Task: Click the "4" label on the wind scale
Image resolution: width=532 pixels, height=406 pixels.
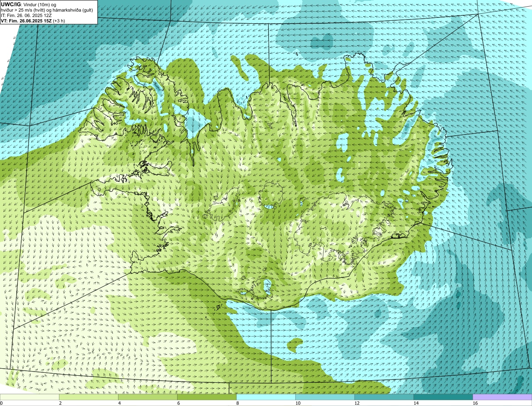Action: pyautogui.click(x=119, y=403)
